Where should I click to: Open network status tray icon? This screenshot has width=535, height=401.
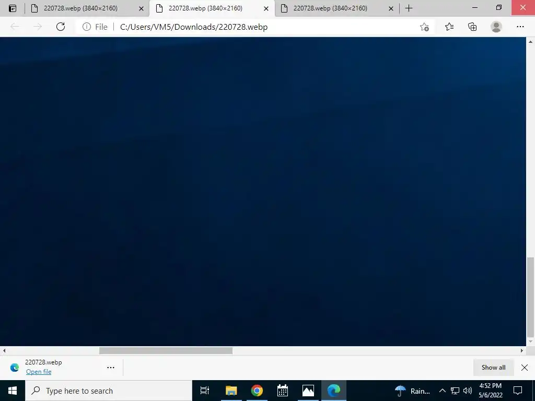coord(455,391)
